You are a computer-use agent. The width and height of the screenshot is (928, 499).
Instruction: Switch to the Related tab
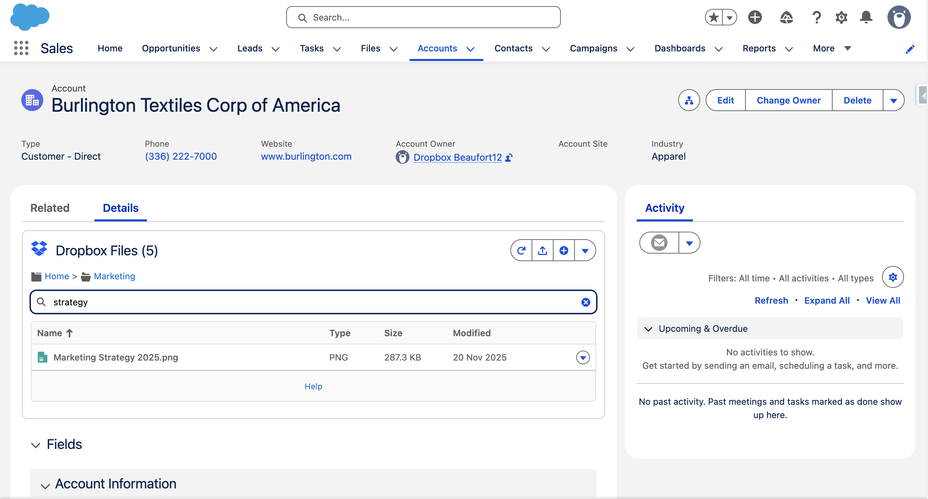(x=50, y=208)
